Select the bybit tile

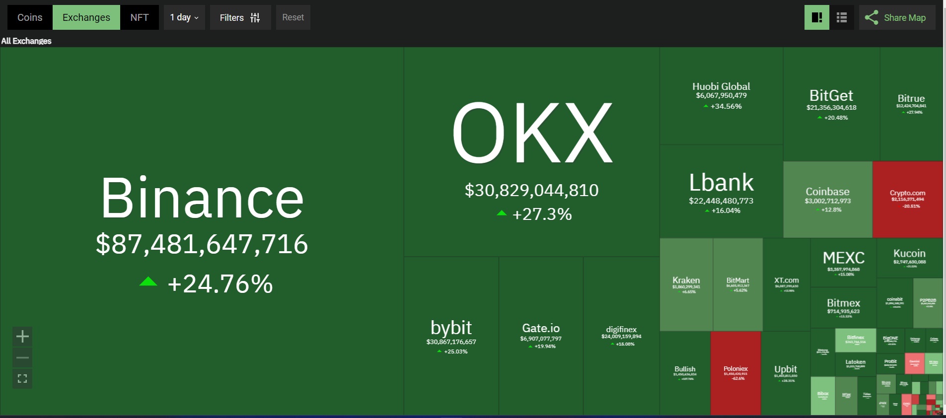451,336
